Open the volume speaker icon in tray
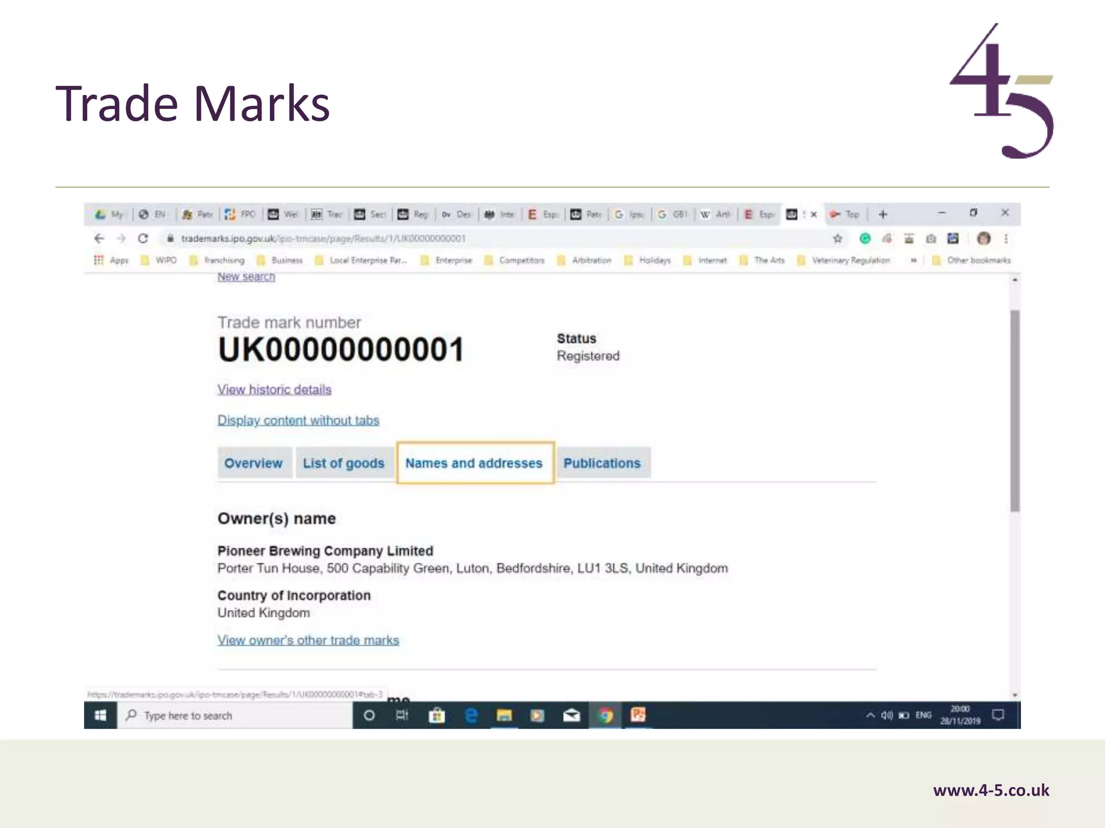 tap(887, 715)
